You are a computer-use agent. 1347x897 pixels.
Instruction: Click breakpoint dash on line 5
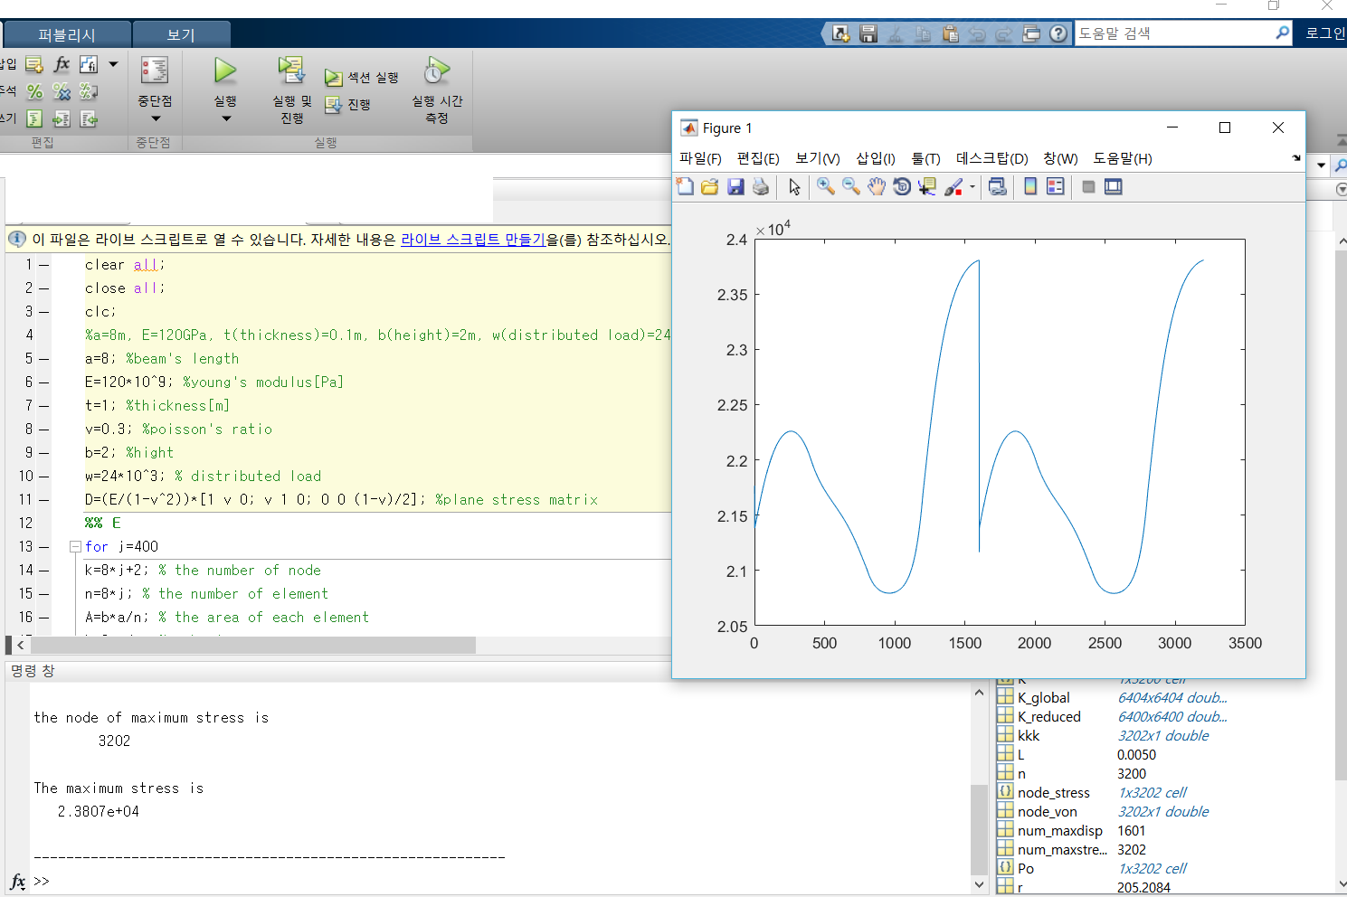pos(43,359)
